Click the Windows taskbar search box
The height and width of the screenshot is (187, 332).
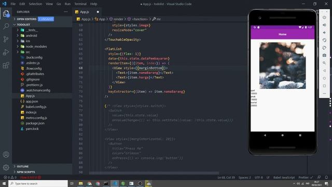38,183
